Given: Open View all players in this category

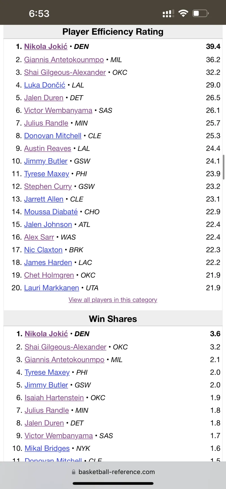Looking at the screenshot, I should (x=113, y=300).
